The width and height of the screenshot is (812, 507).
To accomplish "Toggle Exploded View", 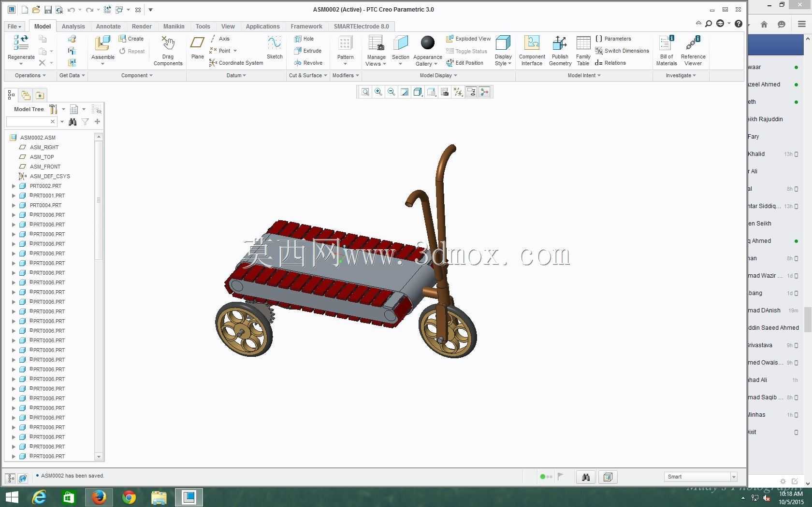I will tap(468, 39).
